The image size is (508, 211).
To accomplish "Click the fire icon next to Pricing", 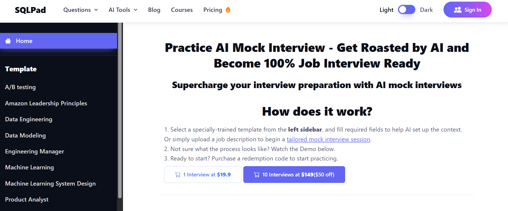I will [228, 10].
